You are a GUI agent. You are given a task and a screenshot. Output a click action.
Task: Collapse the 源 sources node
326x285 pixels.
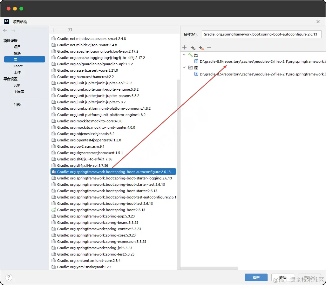184,68
